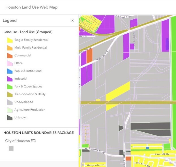
Task: Click the Transportation & Utility swatch
Action: [10, 94]
